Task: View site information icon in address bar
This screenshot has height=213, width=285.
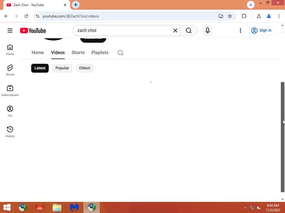Action: [x=38, y=16]
